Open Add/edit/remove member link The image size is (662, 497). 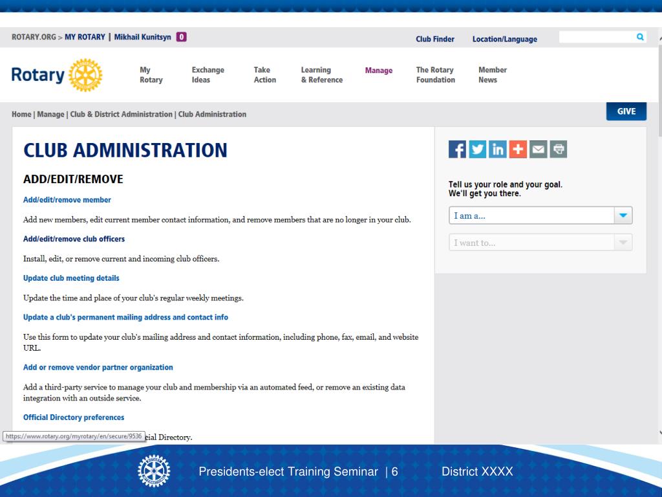(67, 200)
